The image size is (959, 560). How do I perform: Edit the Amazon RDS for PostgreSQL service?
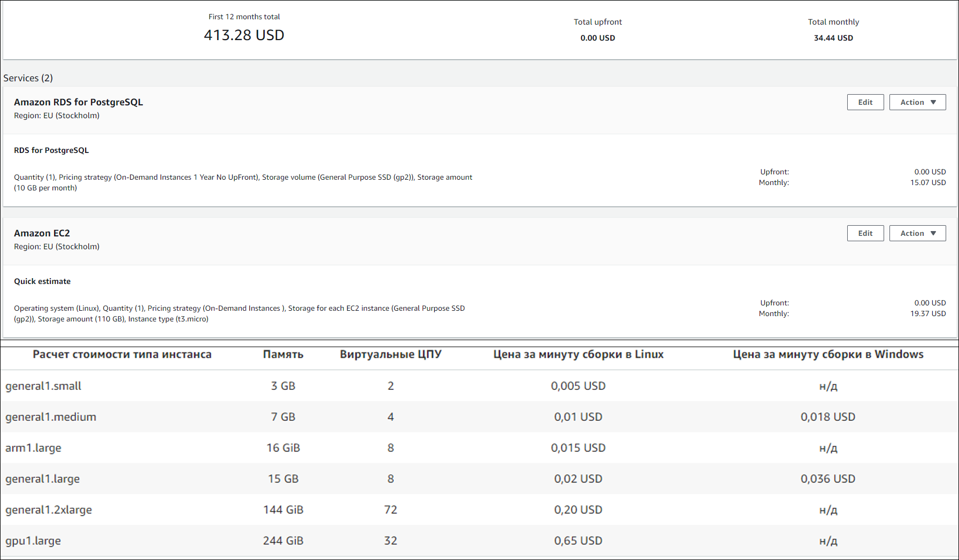(865, 102)
